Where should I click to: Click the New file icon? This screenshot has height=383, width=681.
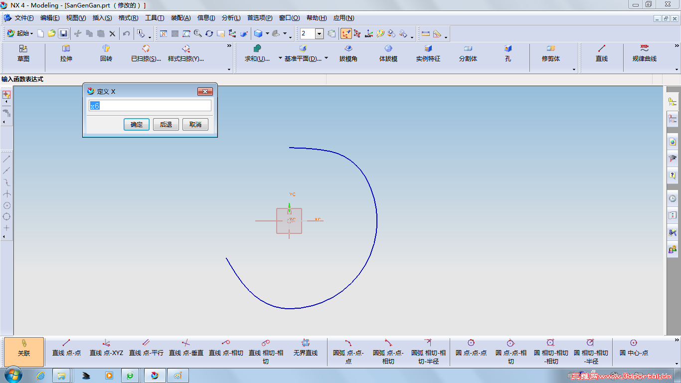coord(41,33)
